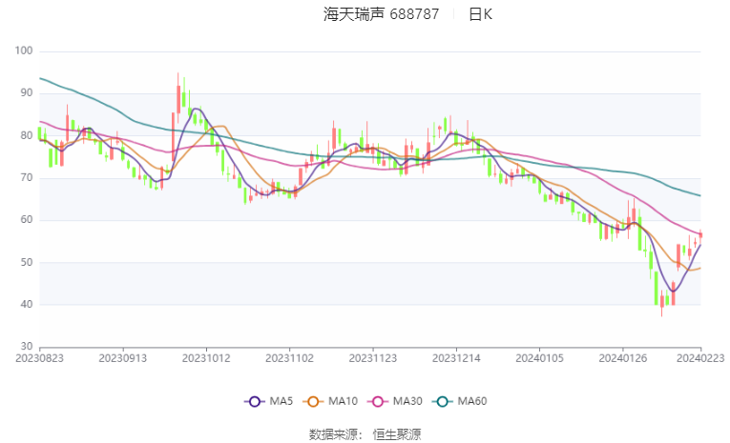Click the 70 price axis label
Viewport: 730px width, 443px height.
pyautogui.click(x=27, y=177)
